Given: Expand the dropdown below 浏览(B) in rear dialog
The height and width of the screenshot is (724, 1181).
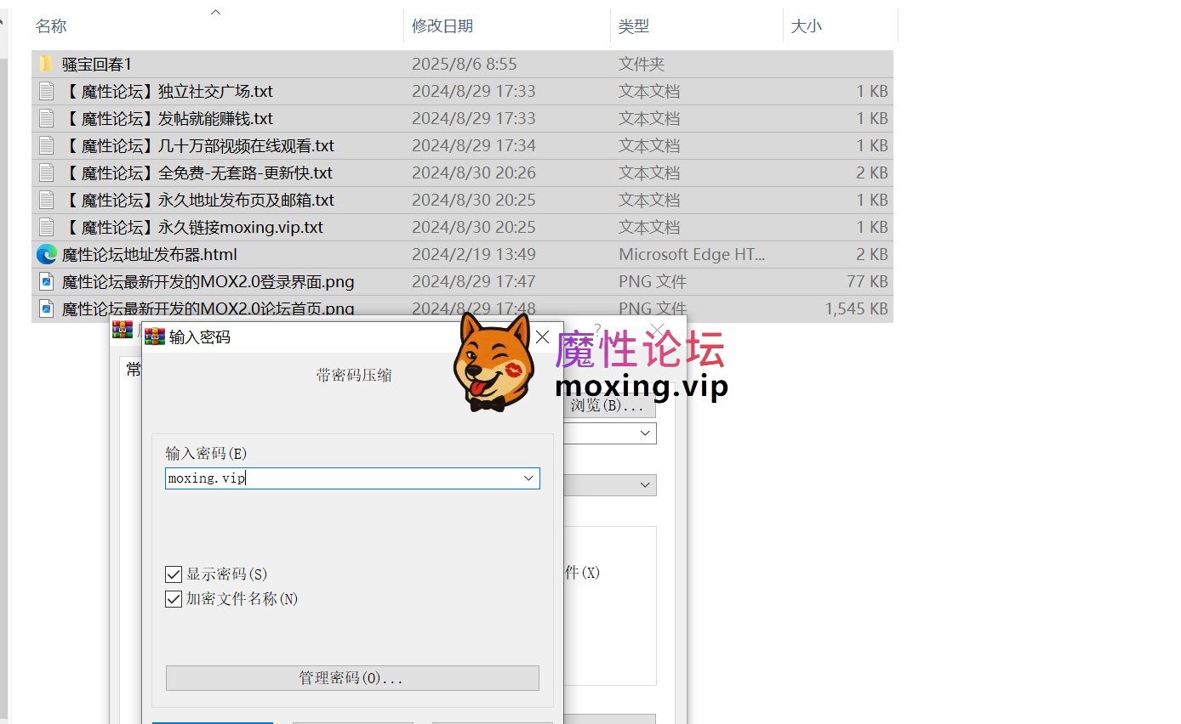Looking at the screenshot, I should coord(645,433).
